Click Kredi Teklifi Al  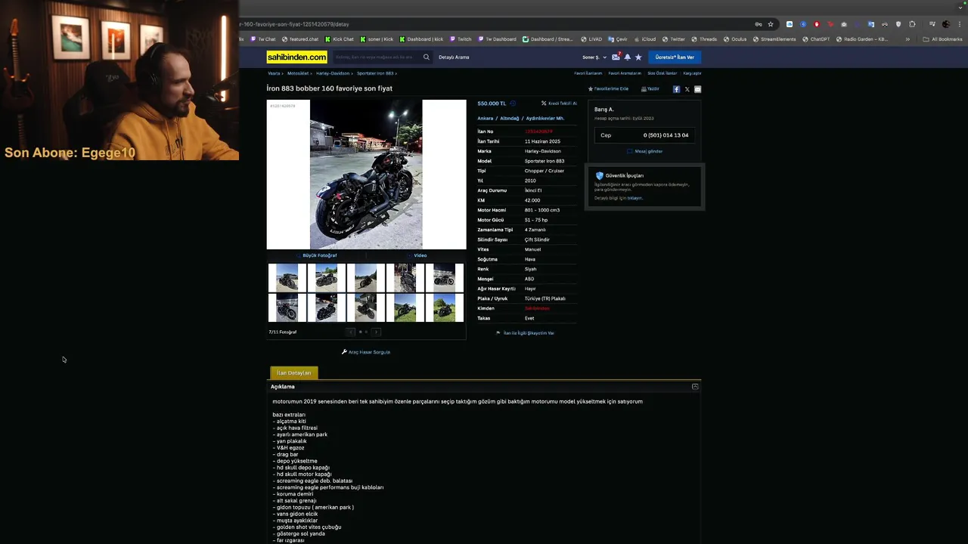(x=559, y=104)
